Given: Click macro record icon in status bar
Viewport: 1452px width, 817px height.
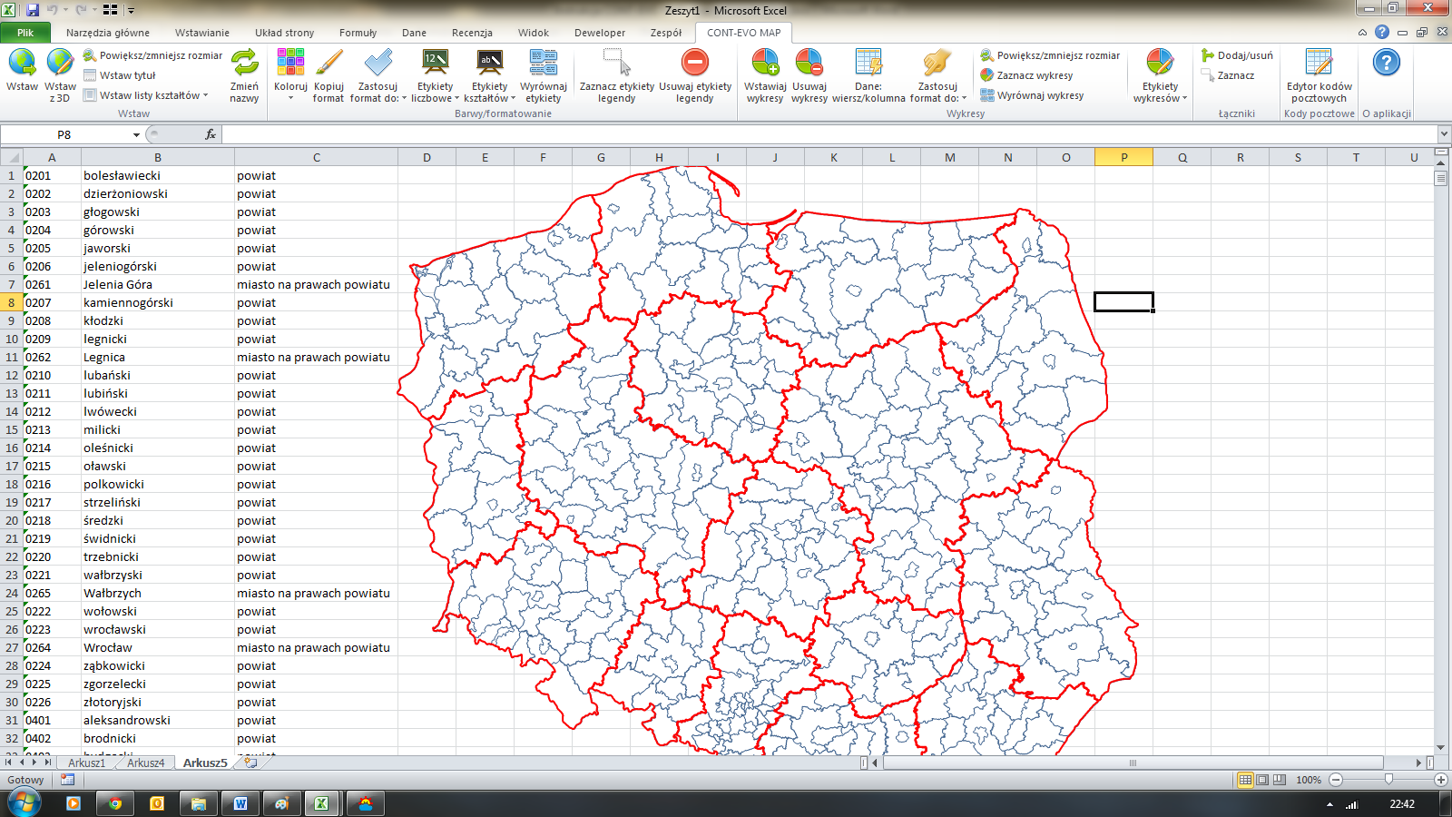Looking at the screenshot, I should [x=67, y=779].
